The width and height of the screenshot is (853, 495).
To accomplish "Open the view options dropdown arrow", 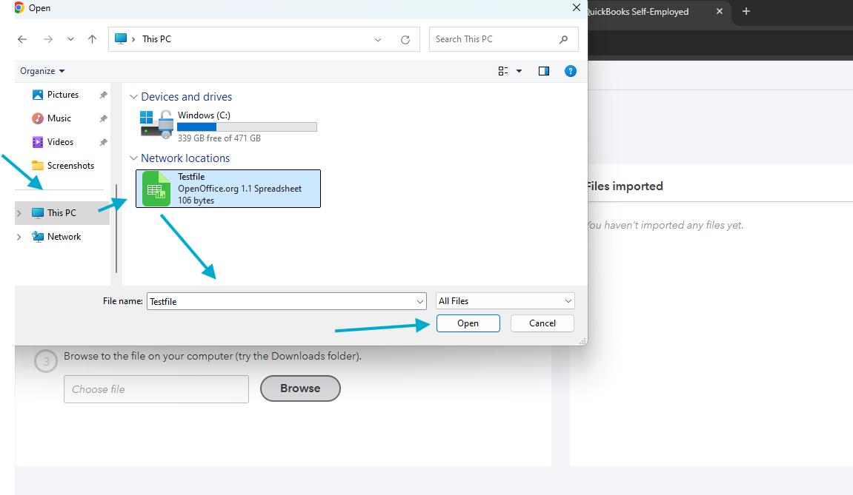I will (520, 71).
